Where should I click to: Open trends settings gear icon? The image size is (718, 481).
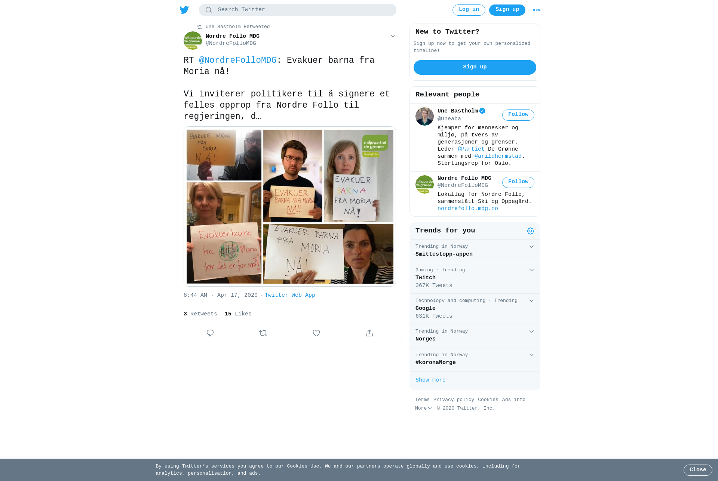point(531,231)
